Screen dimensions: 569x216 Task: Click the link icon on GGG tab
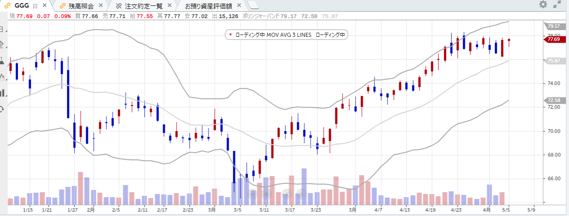tap(8, 5)
